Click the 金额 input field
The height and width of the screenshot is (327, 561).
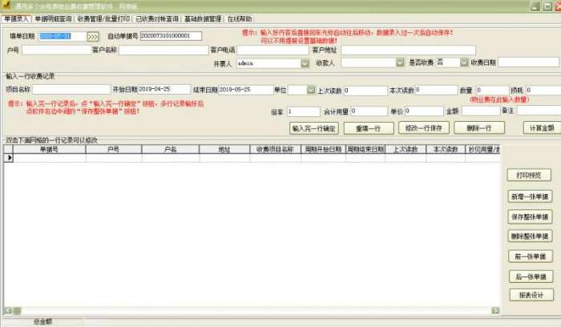[481, 111]
